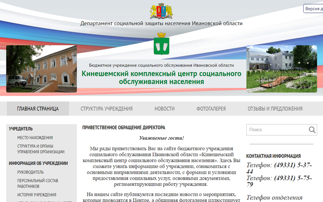Open the Учредитель sidebar section

[x=21, y=129]
